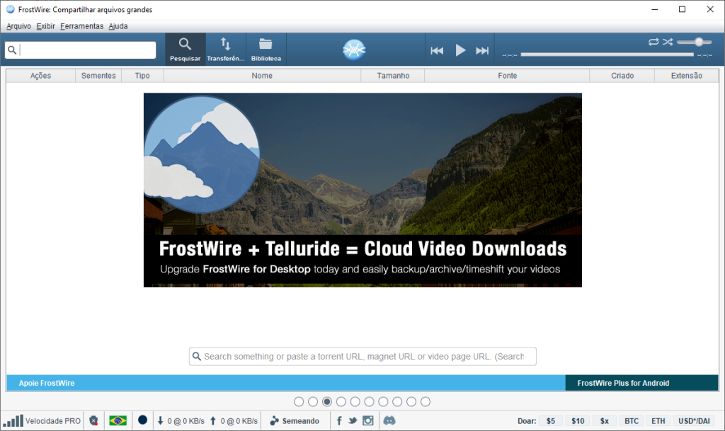725x431 pixels.
Task: Sort by the Extensão column
Action: click(x=686, y=75)
